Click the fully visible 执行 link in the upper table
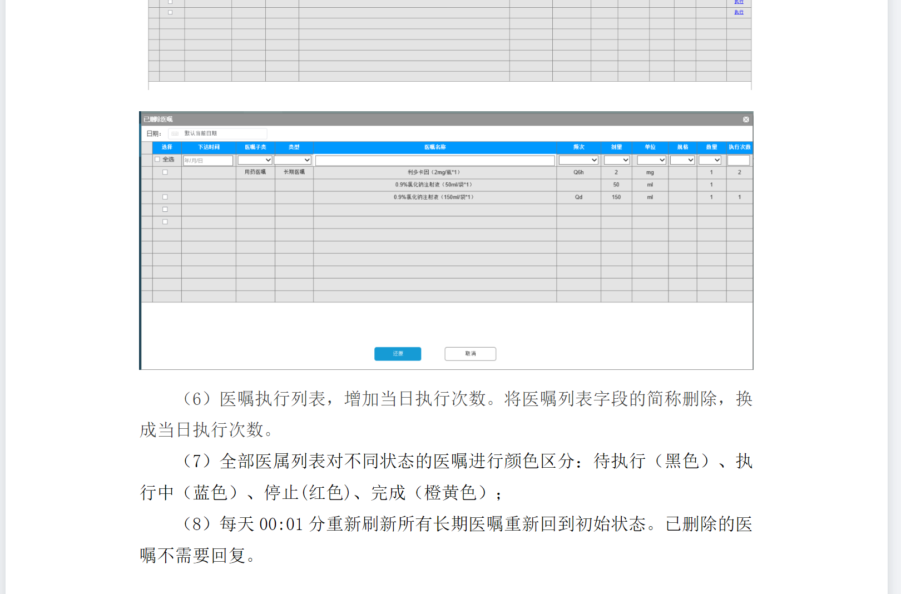 pyautogui.click(x=739, y=12)
